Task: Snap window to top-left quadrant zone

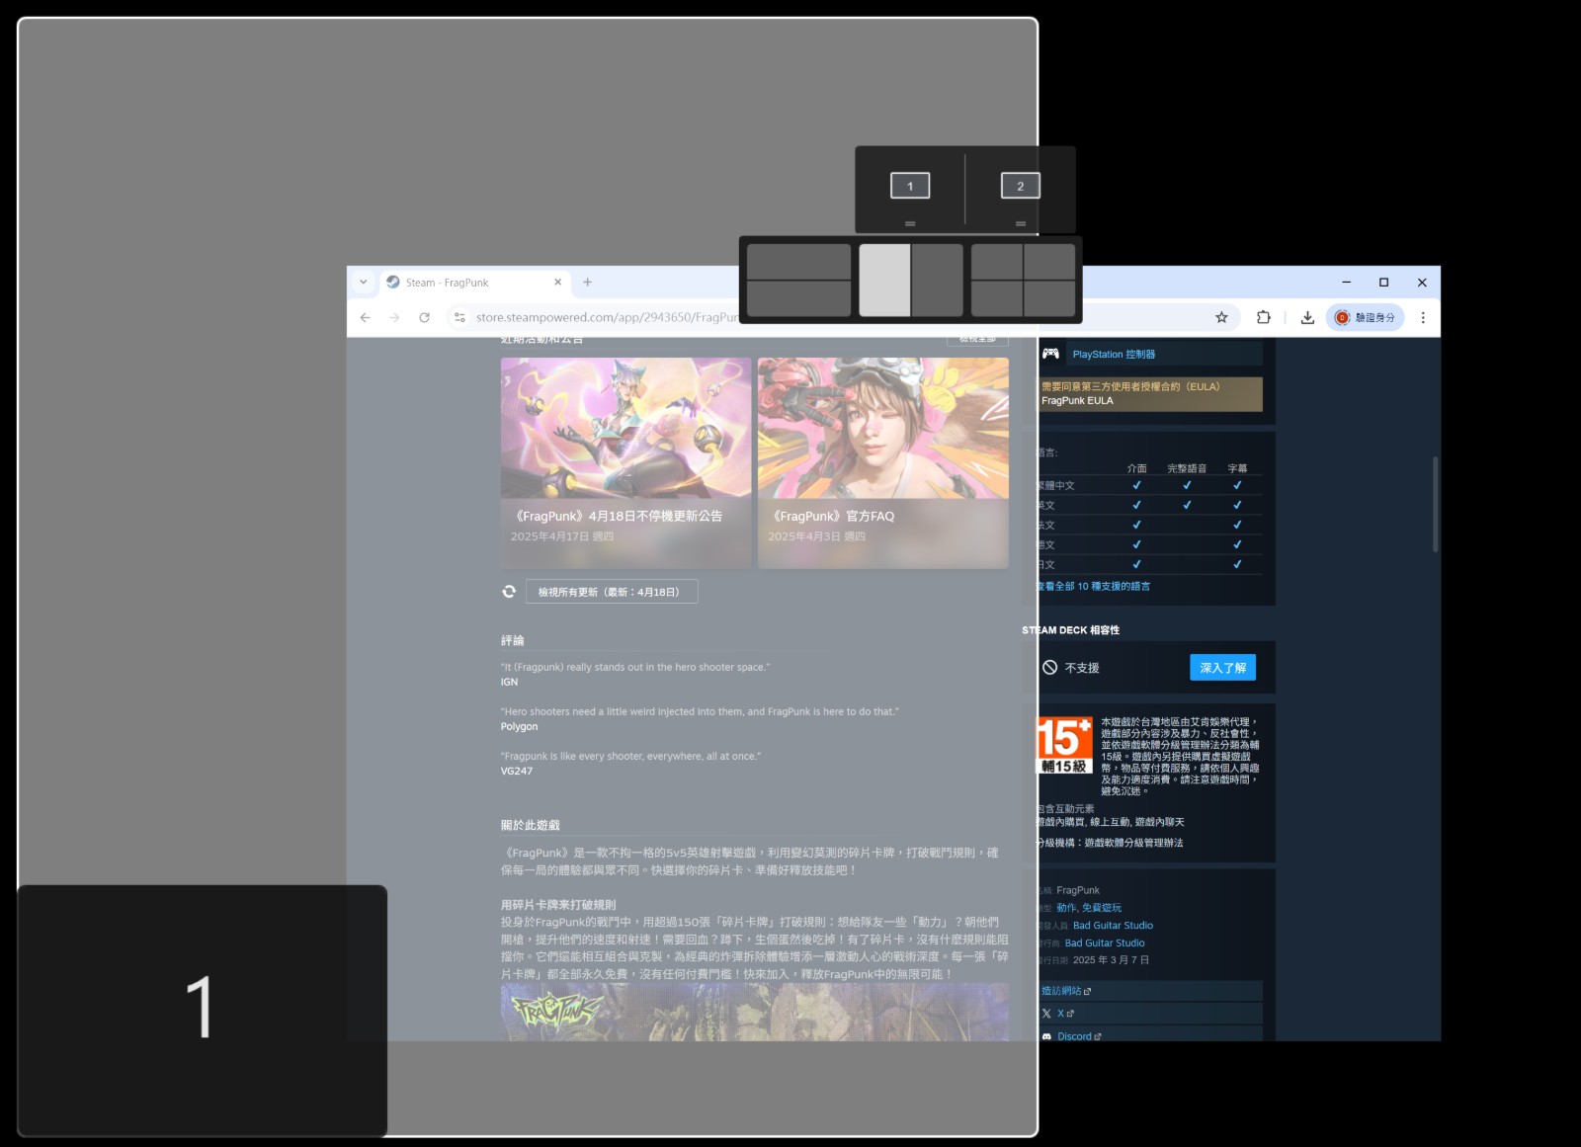Action: pos(997,262)
